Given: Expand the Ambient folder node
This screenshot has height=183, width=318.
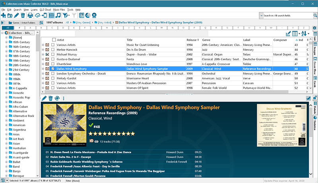Looking at the screenshot, I should click(6, 120).
